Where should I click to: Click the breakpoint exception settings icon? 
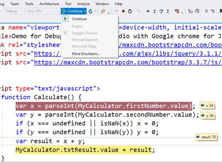(177, 11)
